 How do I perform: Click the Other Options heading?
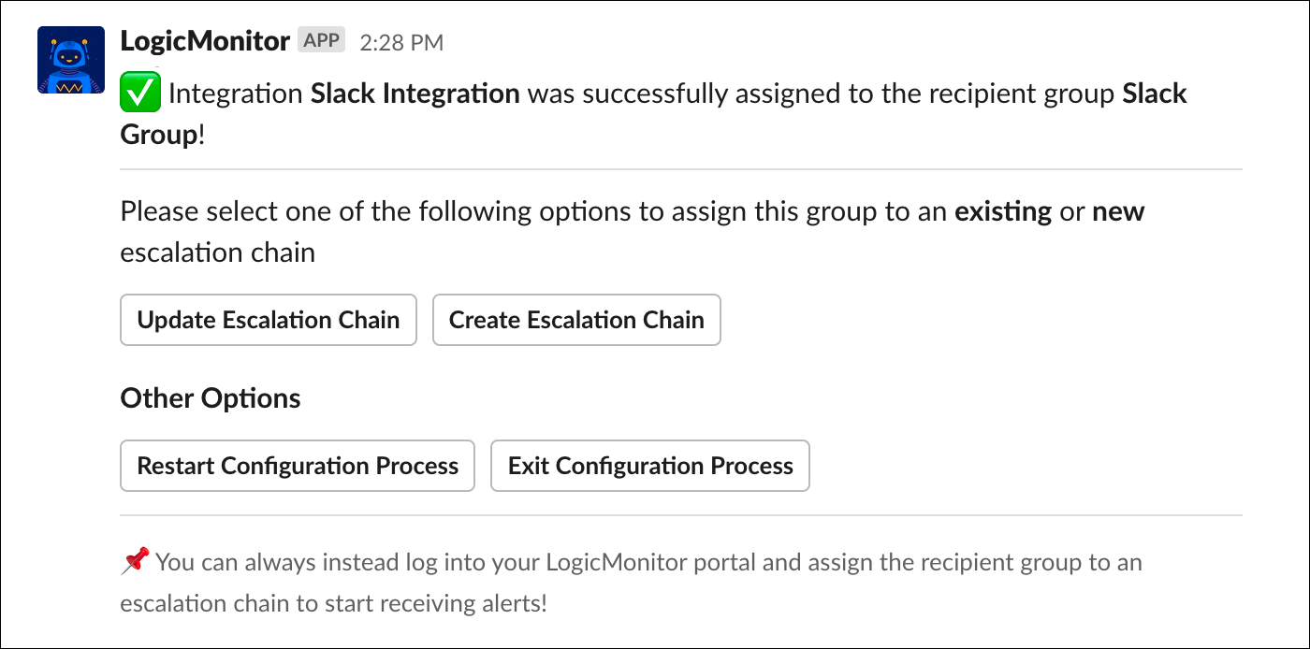coord(211,398)
